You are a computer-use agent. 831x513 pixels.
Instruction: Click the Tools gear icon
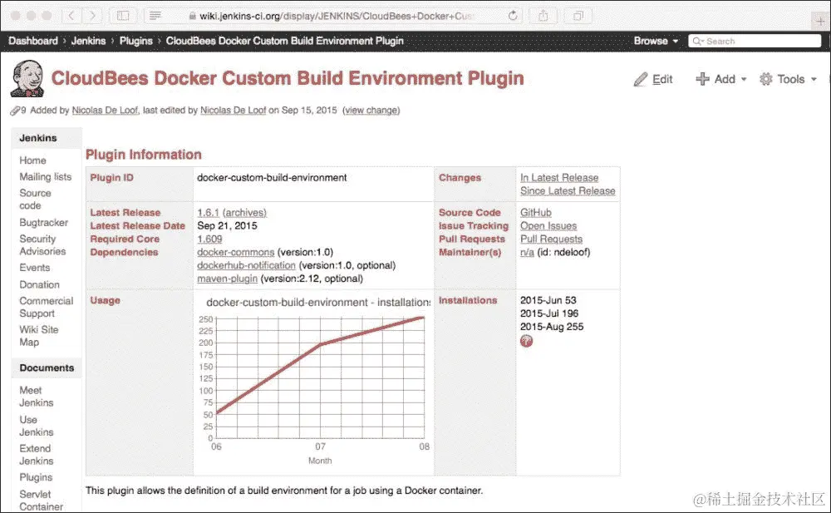click(x=766, y=79)
